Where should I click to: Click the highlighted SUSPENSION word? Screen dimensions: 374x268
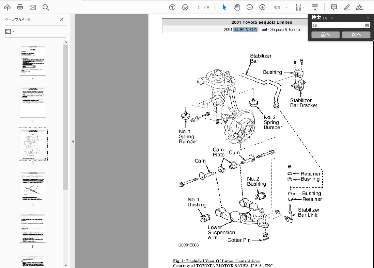[x=245, y=29]
